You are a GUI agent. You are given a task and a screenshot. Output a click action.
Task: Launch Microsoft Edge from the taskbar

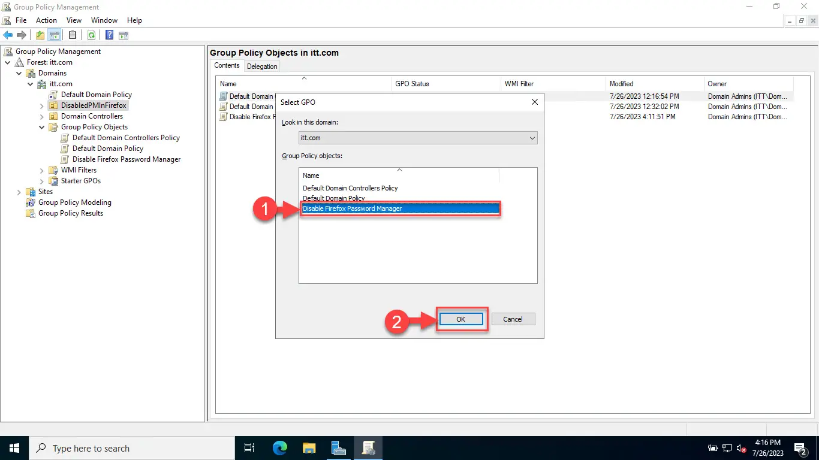coord(279,448)
